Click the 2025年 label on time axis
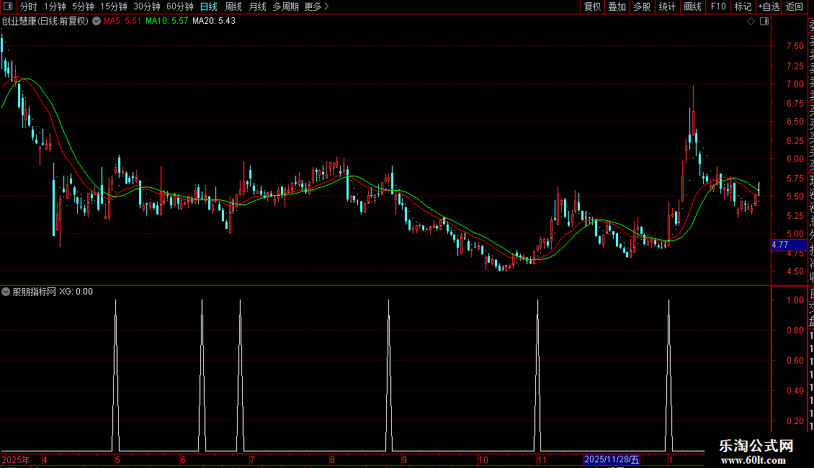814x468 pixels. (16, 459)
